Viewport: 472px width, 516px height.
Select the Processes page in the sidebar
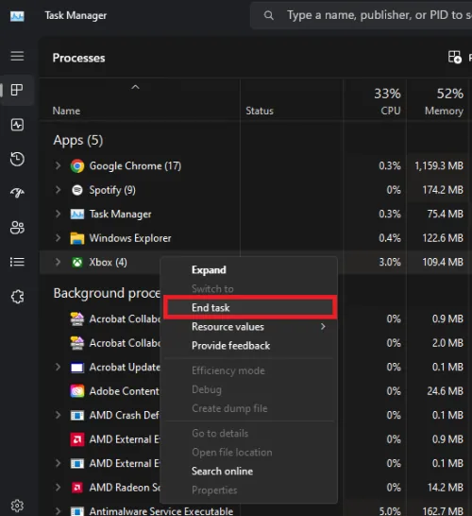click(x=17, y=90)
